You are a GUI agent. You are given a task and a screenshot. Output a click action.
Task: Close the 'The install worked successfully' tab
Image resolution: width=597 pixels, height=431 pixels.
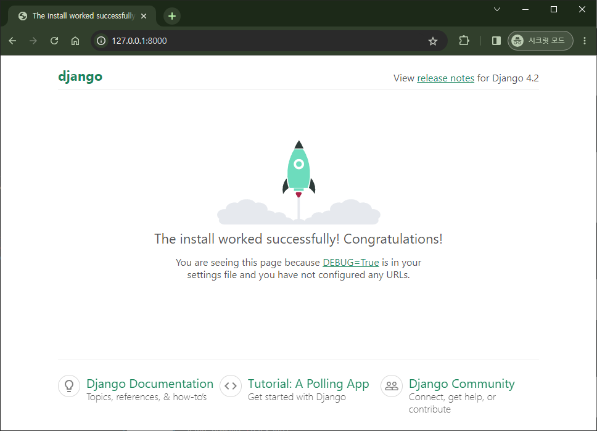click(144, 16)
